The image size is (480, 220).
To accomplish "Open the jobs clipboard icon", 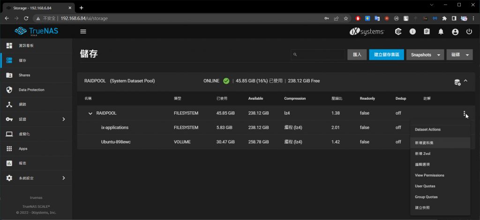I will pyautogui.click(x=427, y=32).
